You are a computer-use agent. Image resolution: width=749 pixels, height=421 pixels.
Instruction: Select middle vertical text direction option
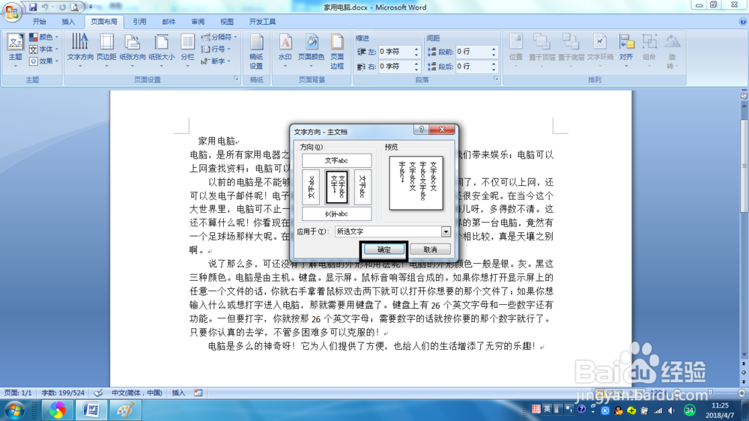337,187
